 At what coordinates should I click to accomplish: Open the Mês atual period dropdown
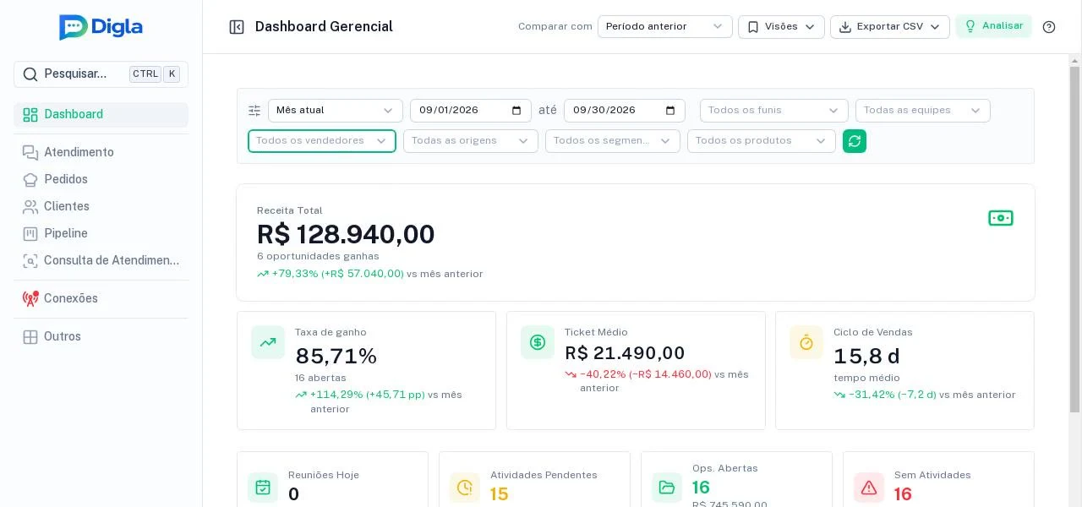pos(336,111)
